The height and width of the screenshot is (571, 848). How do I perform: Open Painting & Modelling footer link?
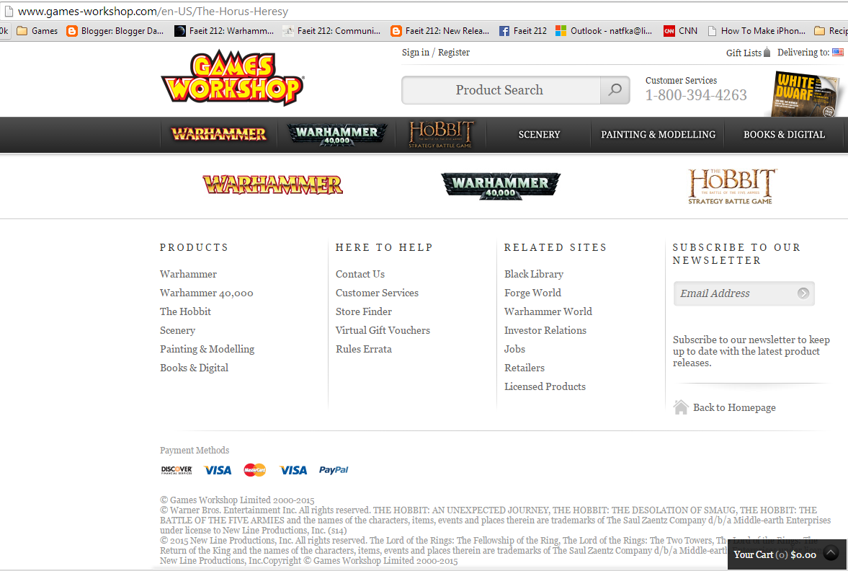coord(207,349)
